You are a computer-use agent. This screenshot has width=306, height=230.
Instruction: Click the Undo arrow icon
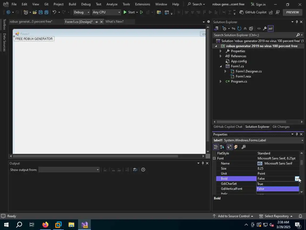coord(54,12)
